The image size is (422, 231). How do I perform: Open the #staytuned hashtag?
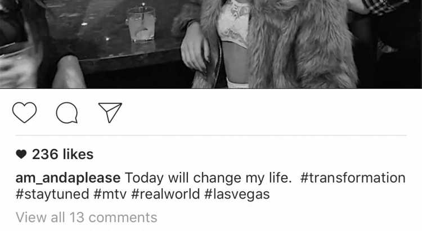pyautogui.click(x=52, y=194)
